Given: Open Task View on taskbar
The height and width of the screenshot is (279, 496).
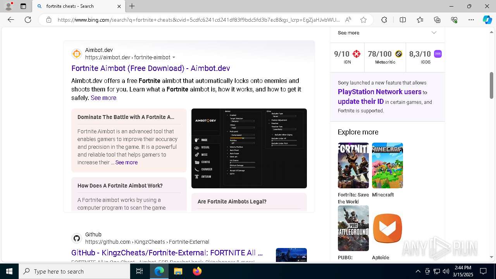Looking at the screenshot, I should [x=139, y=271].
